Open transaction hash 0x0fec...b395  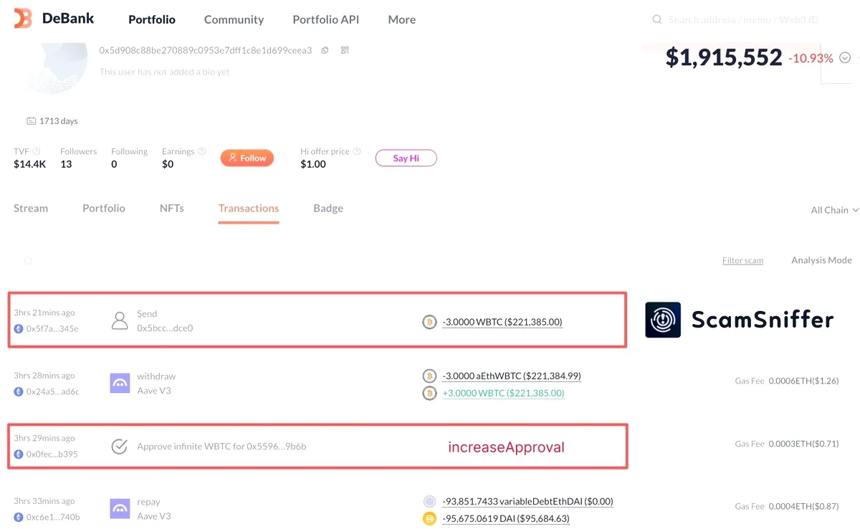[52, 454]
